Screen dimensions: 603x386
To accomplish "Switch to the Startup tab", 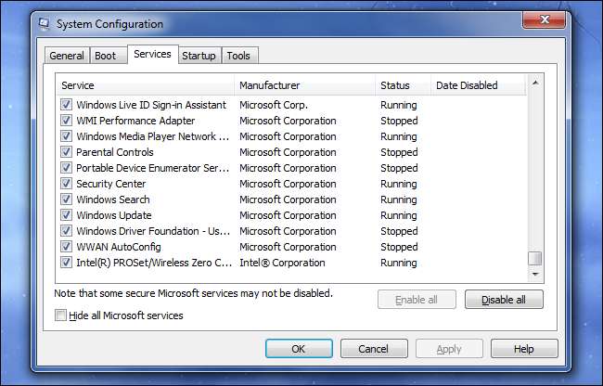I will tap(199, 56).
